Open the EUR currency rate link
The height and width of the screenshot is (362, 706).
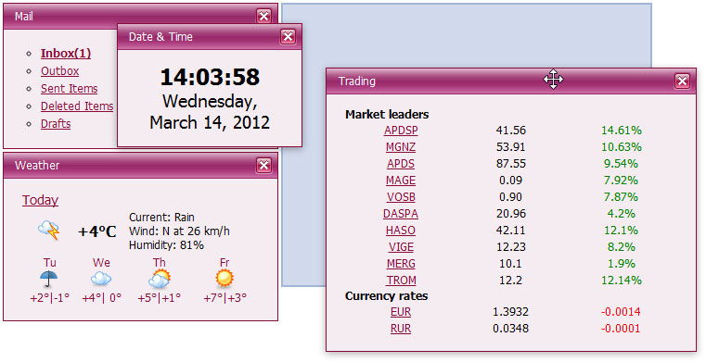pos(401,312)
